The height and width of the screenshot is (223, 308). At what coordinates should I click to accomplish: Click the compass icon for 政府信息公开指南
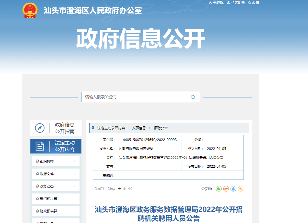coord(40,128)
